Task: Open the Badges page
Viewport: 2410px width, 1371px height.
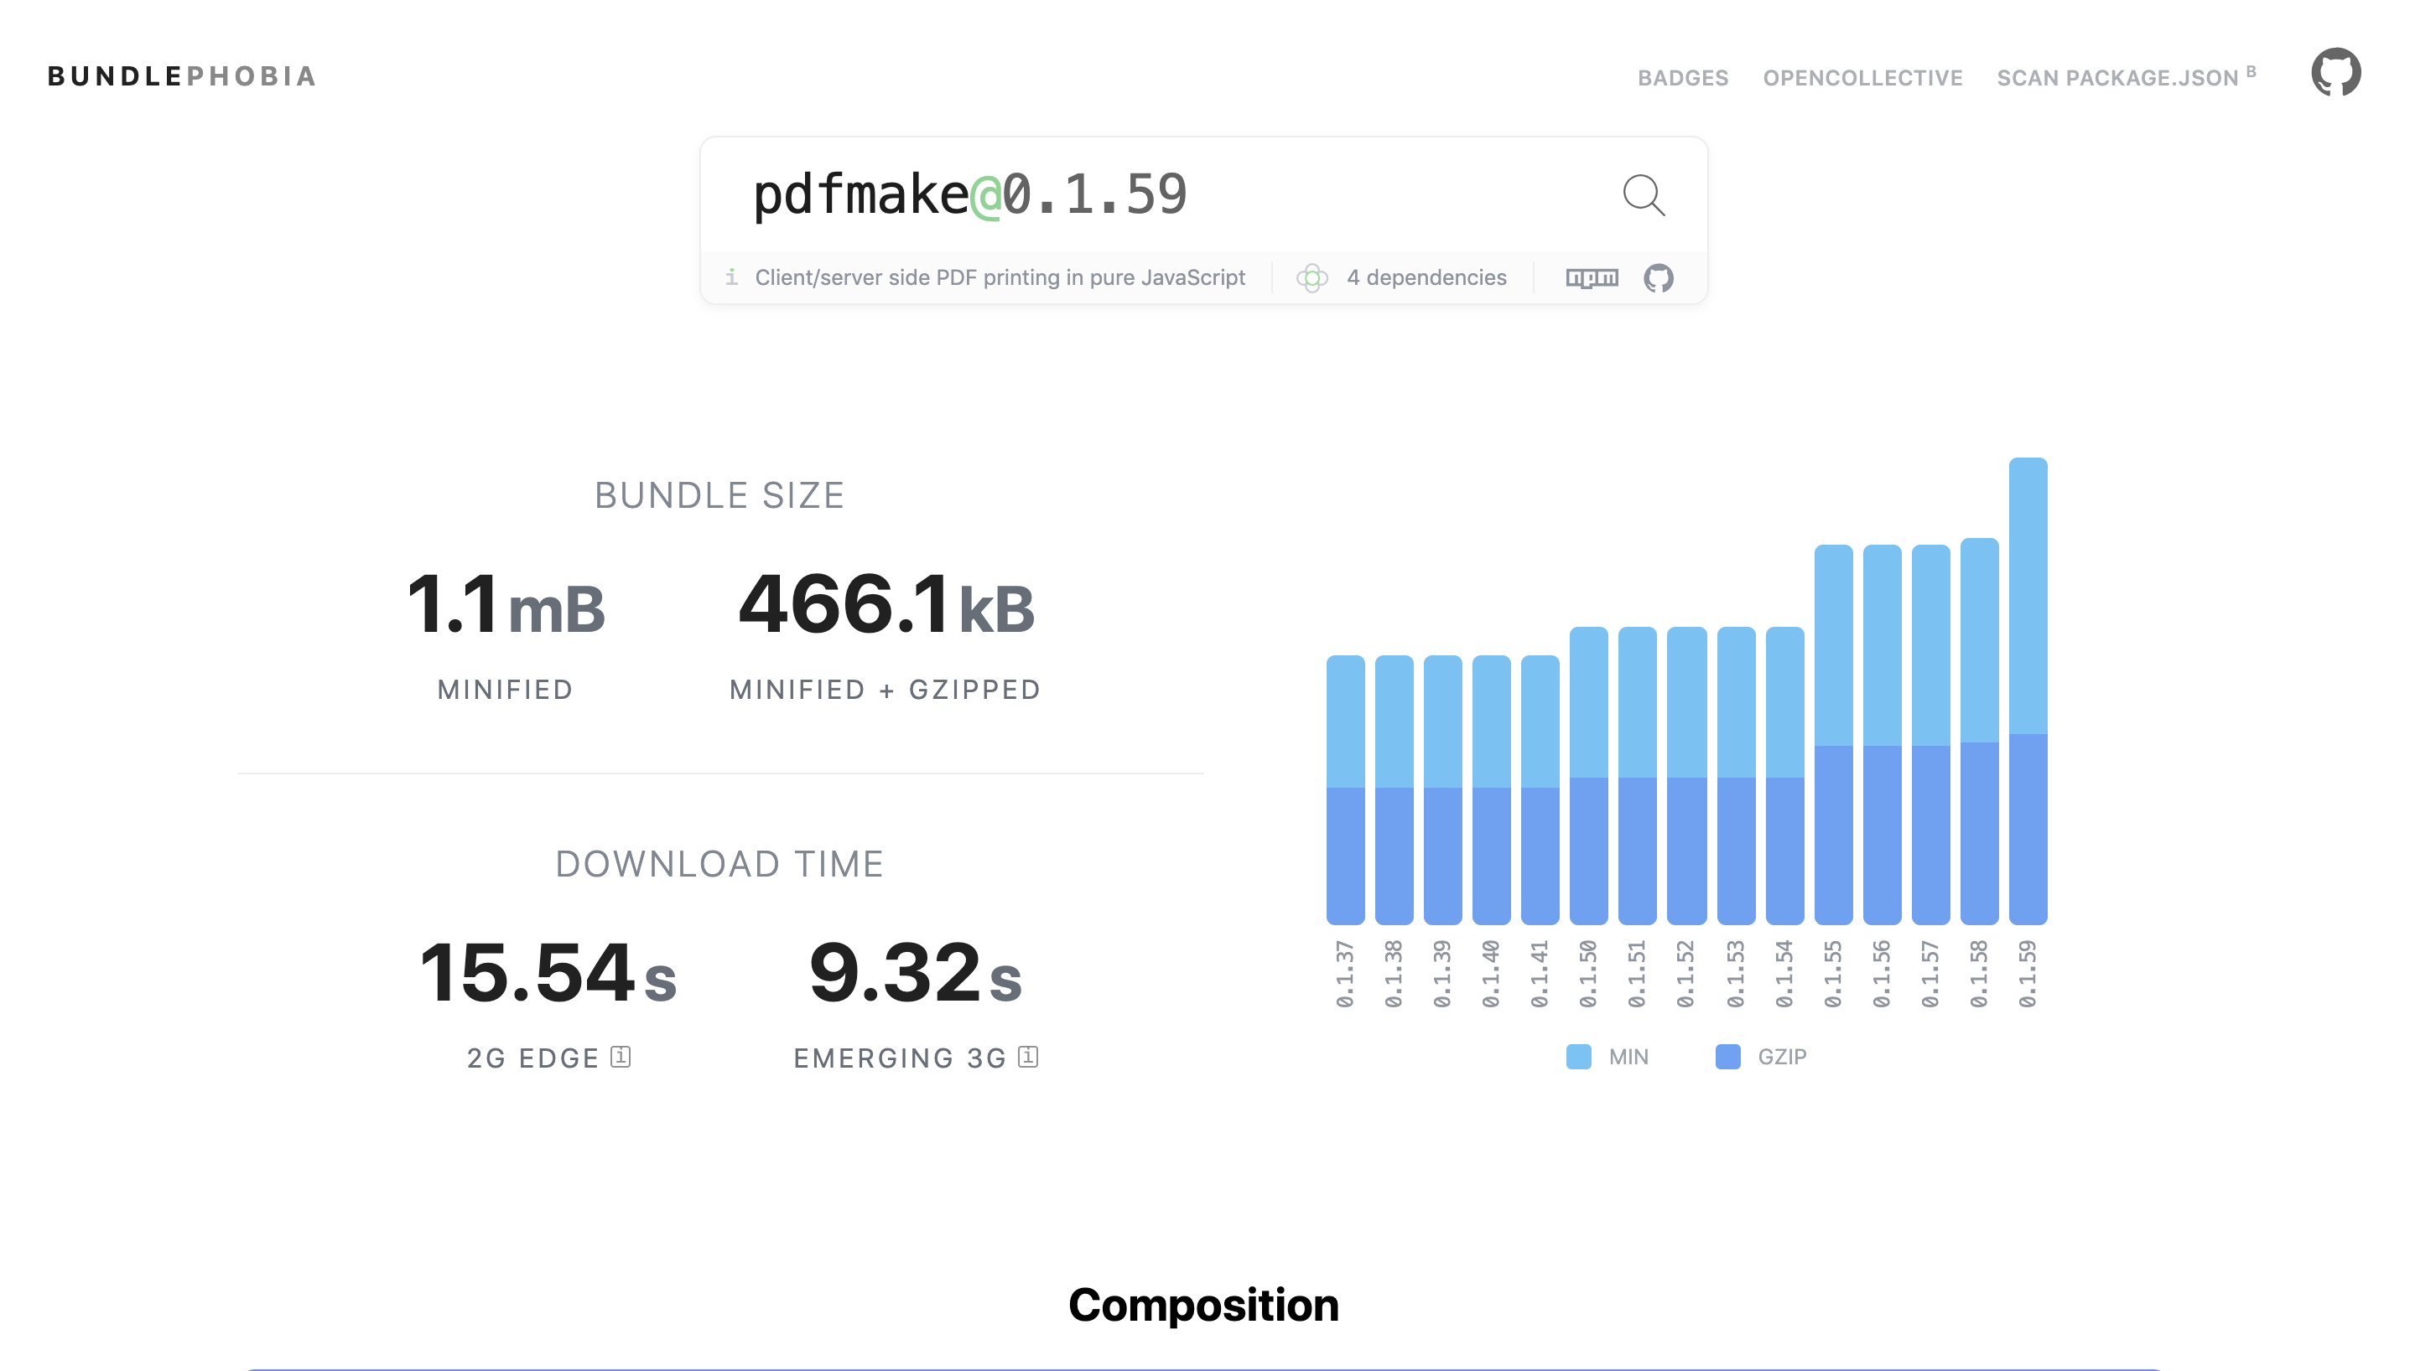Action: coord(1683,77)
